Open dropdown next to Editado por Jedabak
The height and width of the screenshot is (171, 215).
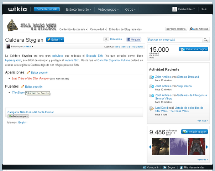(x=32, y=47)
